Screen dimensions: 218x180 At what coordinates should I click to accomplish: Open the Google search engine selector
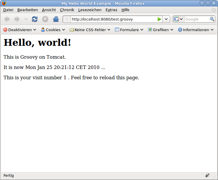tap(179, 19)
